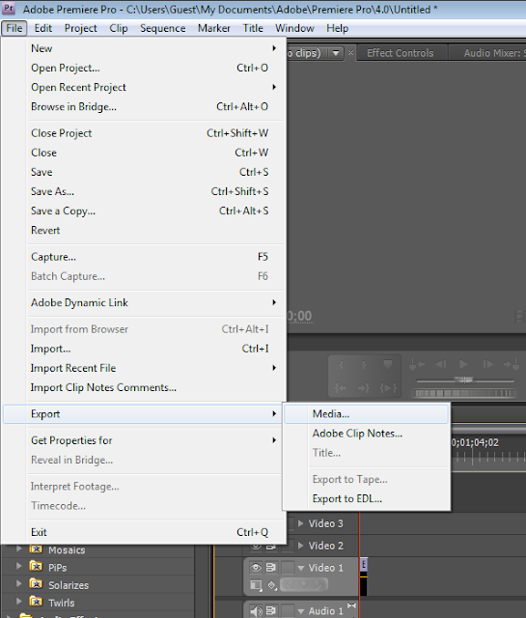This screenshot has height=618, width=526.
Task: Expand the Video 3 track
Action: [300, 523]
